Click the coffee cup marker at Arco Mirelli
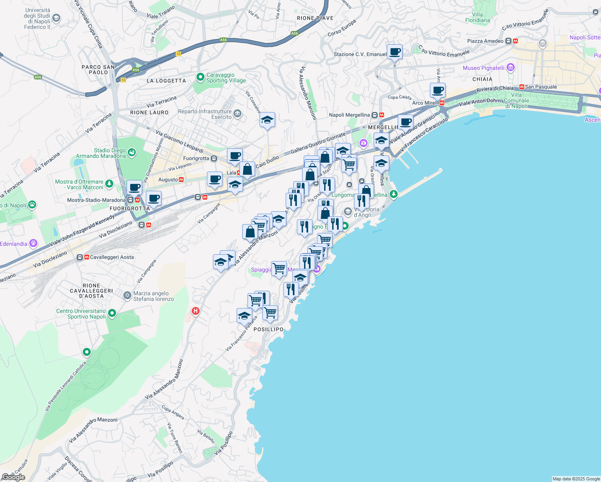The image size is (601, 482). point(437,91)
